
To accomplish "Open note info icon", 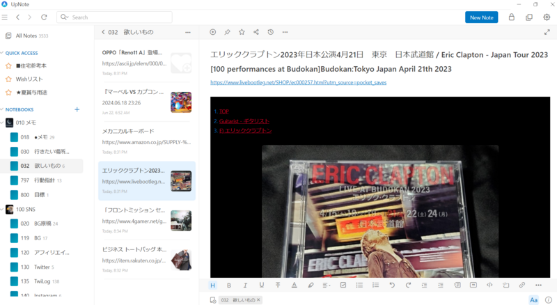I will point(549,300).
